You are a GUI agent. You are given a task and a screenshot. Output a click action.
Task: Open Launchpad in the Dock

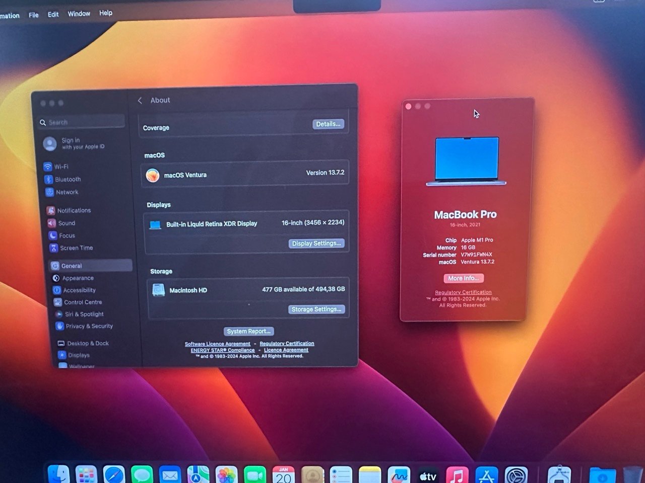(86, 474)
